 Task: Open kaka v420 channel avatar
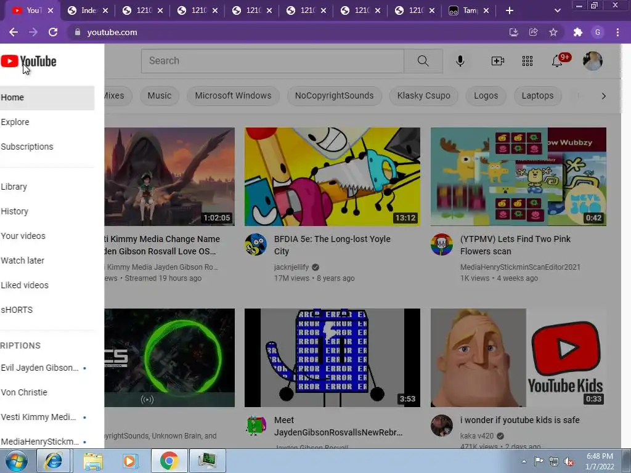pyautogui.click(x=441, y=425)
